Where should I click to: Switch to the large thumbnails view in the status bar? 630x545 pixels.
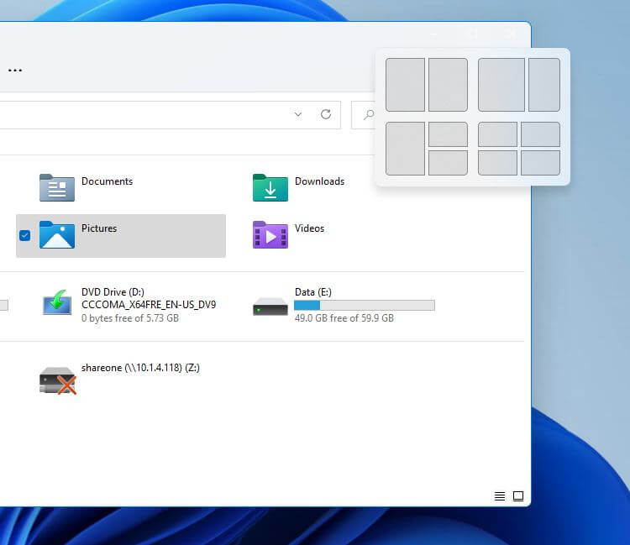coord(518,496)
